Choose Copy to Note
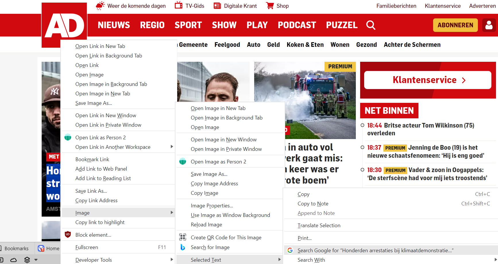498x264 pixels. (x=391, y=203)
